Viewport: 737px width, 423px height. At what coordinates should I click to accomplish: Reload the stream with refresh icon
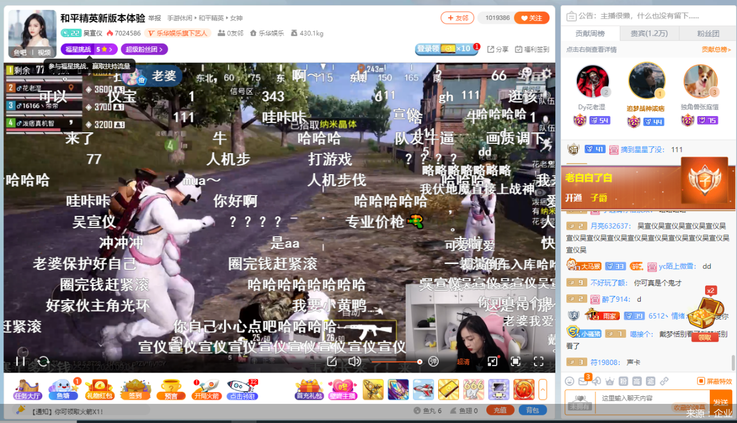pos(43,361)
